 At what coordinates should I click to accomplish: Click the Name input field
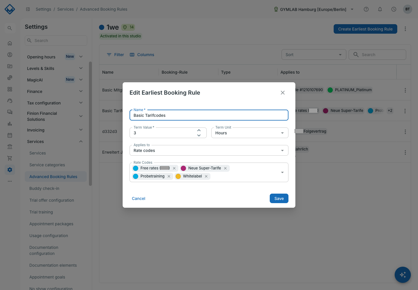tap(209, 115)
